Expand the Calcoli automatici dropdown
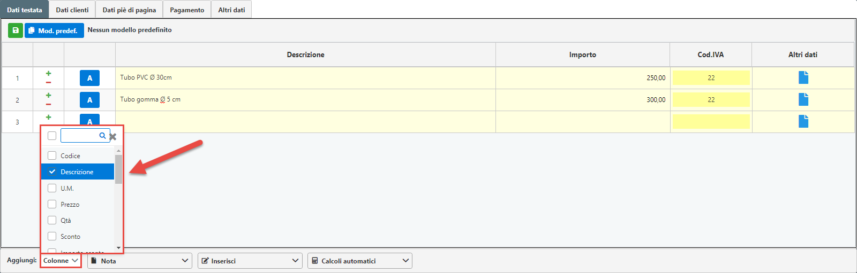Viewport: 857px width, 273px height. pyautogui.click(x=359, y=261)
